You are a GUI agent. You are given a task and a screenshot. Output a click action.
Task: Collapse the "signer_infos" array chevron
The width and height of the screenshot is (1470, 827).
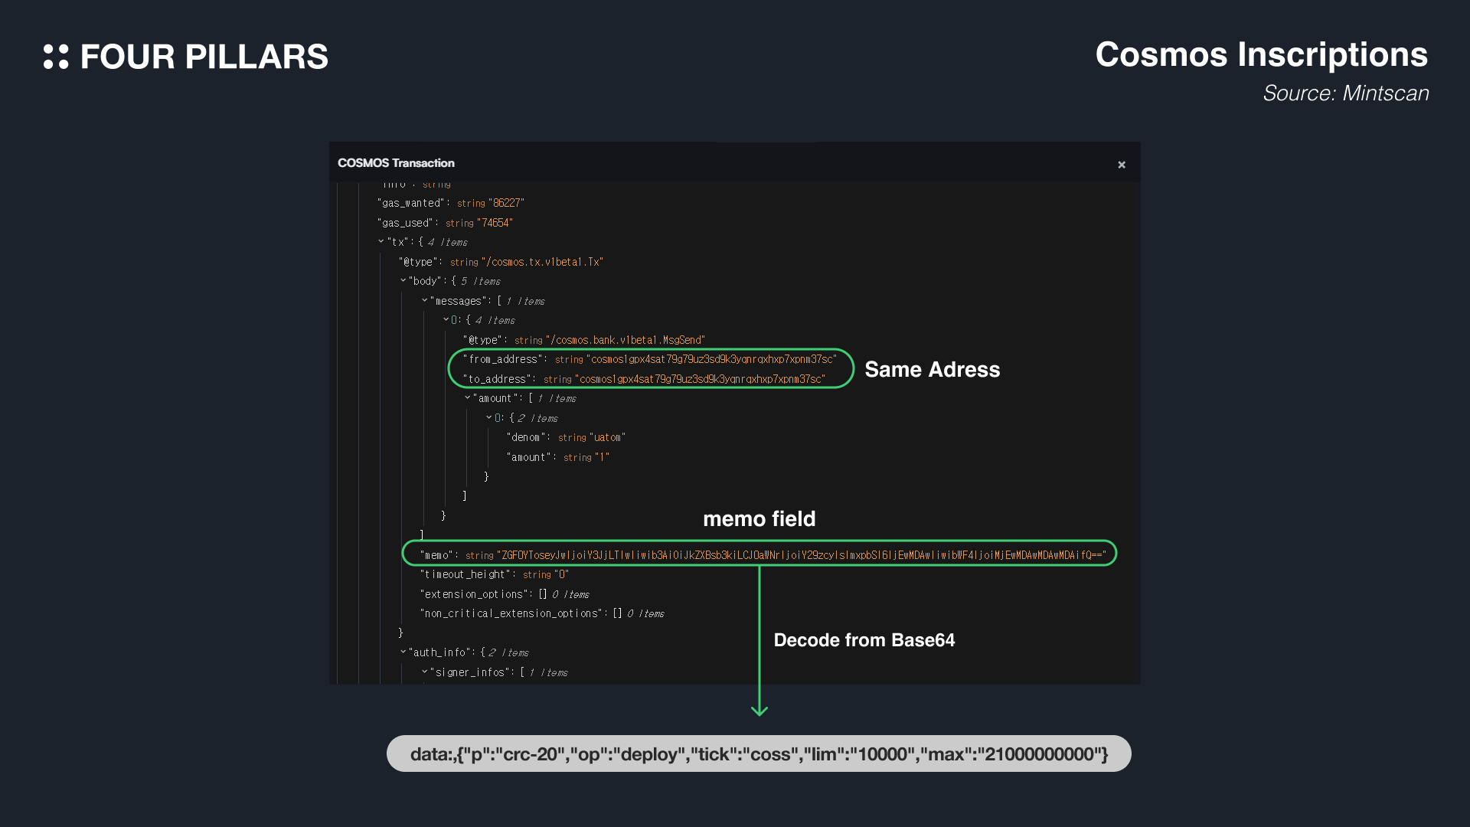tap(424, 672)
